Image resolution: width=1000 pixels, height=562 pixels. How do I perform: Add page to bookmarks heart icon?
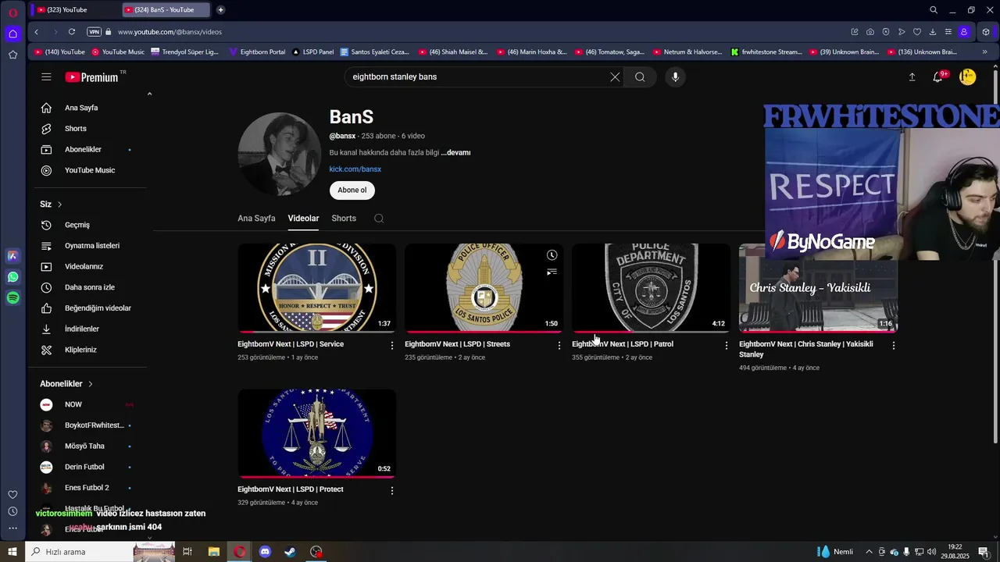[x=917, y=32]
